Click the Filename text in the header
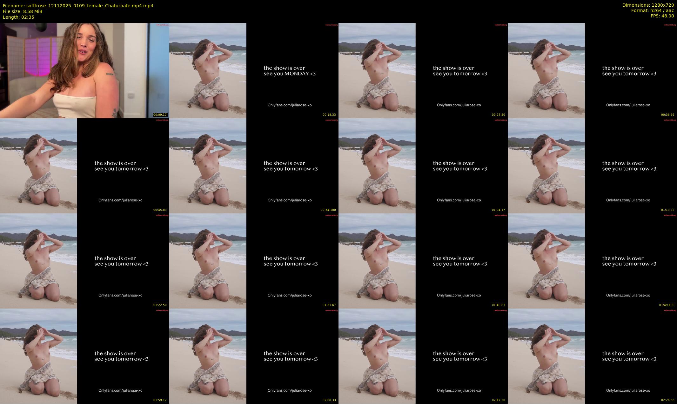 [78, 6]
